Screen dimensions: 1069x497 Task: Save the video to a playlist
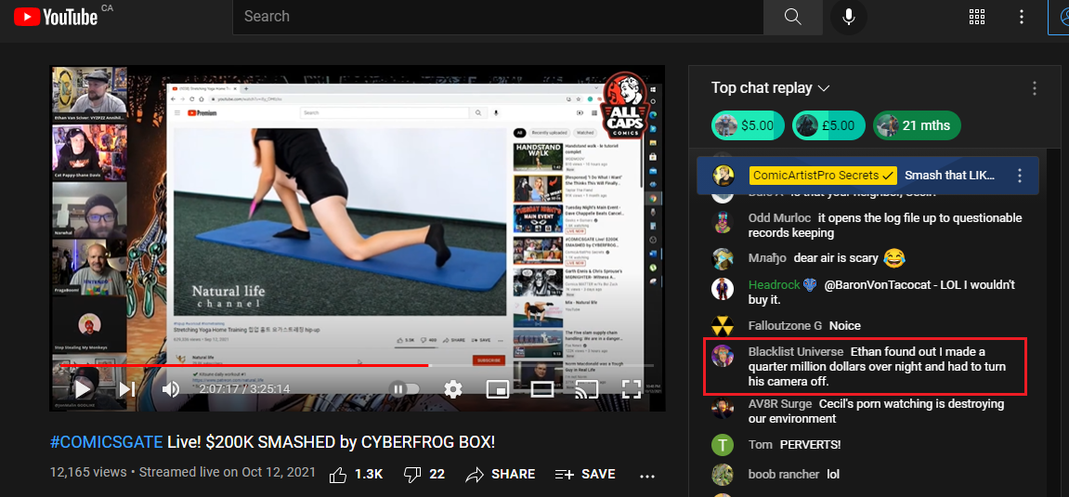(x=585, y=474)
